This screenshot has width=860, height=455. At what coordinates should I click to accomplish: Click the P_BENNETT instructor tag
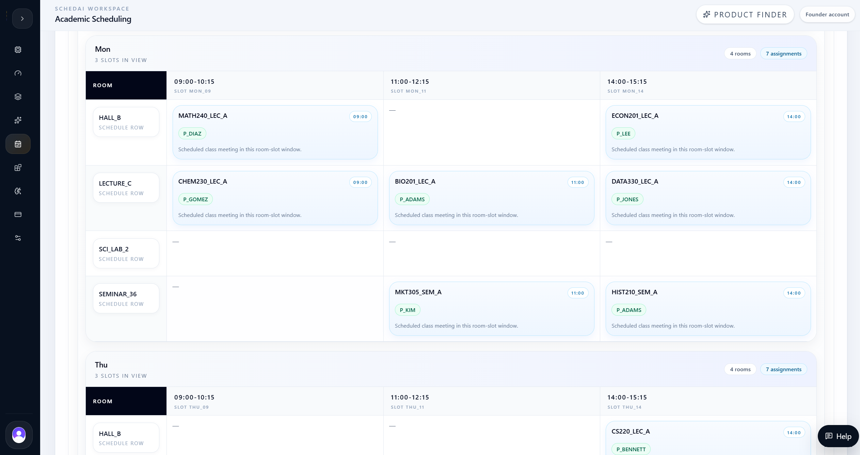631,449
